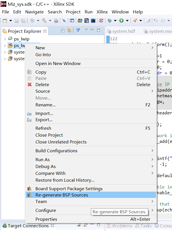This screenshot has height=231, width=172.
Task: Open the Source submenu
Action: pos(91,91)
